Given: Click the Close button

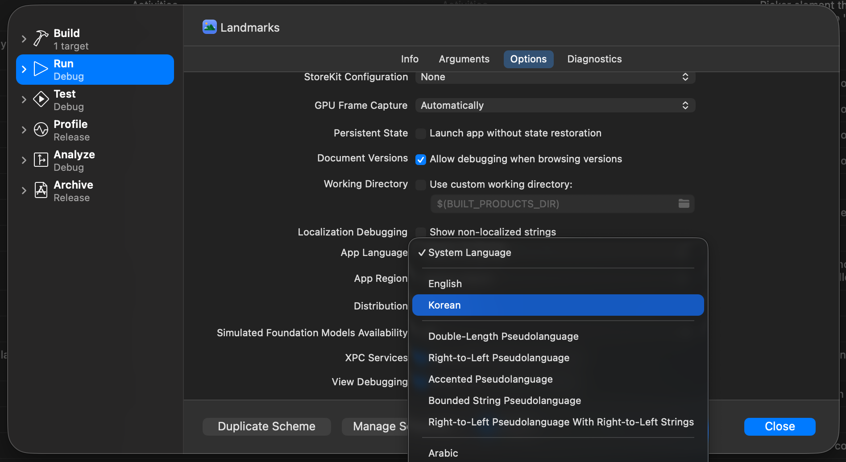Looking at the screenshot, I should (x=780, y=426).
